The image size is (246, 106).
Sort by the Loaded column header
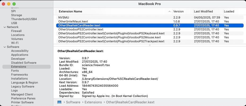229,11
